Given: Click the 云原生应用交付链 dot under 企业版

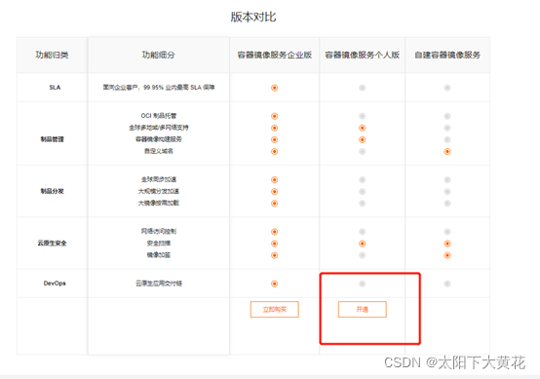Looking at the screenshot, I should tap(275, 284).
